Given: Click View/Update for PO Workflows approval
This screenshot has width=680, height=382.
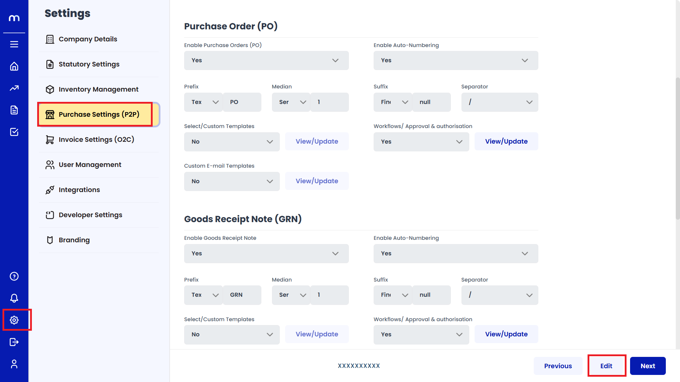Looking at the screenshot, I should click(x=506, y=141).
